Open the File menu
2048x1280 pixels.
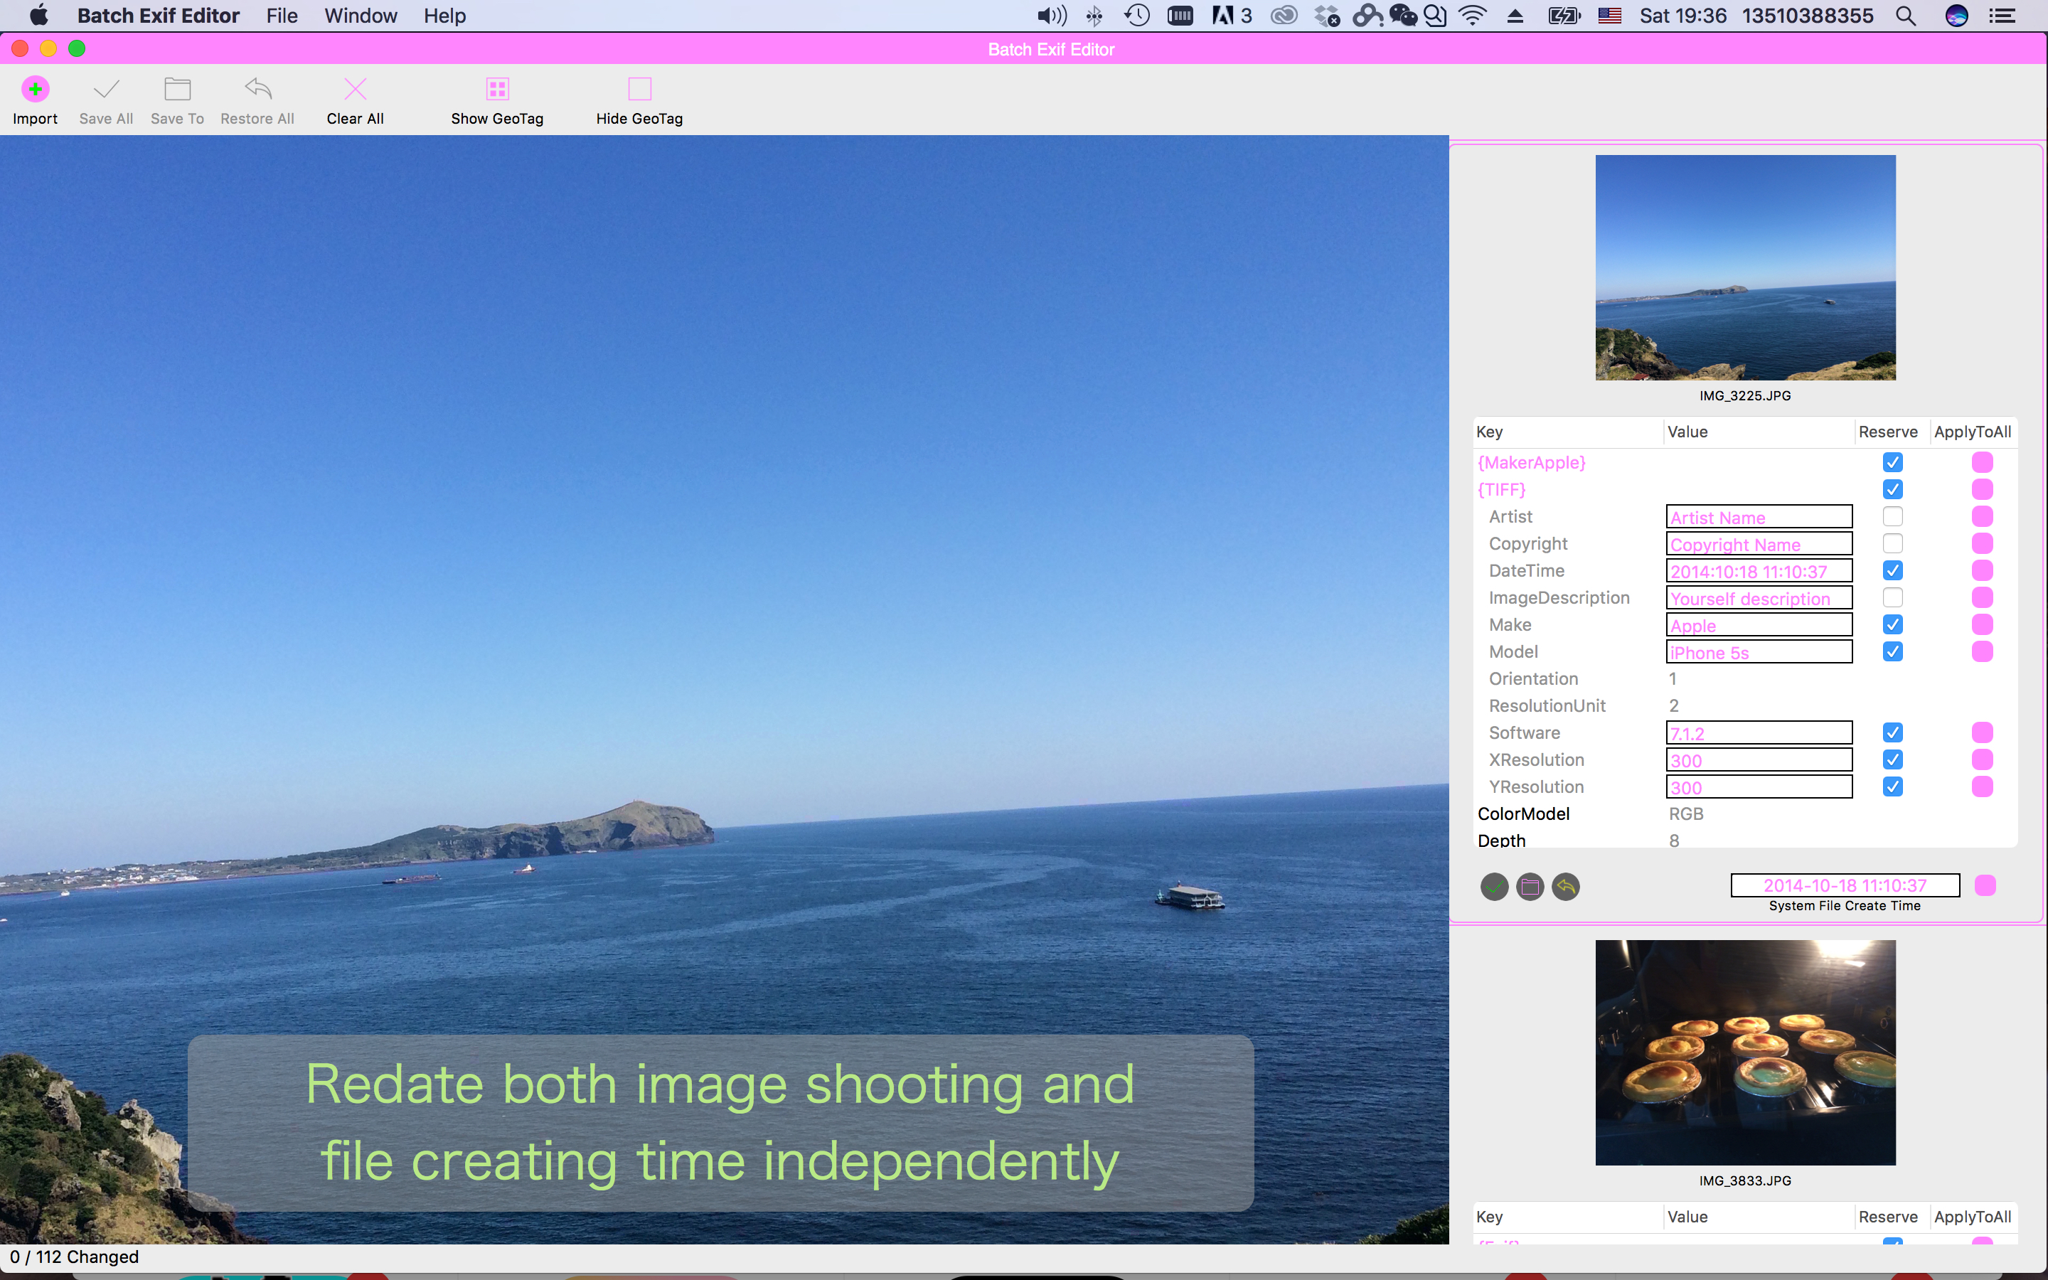click(x=281, y=15)
